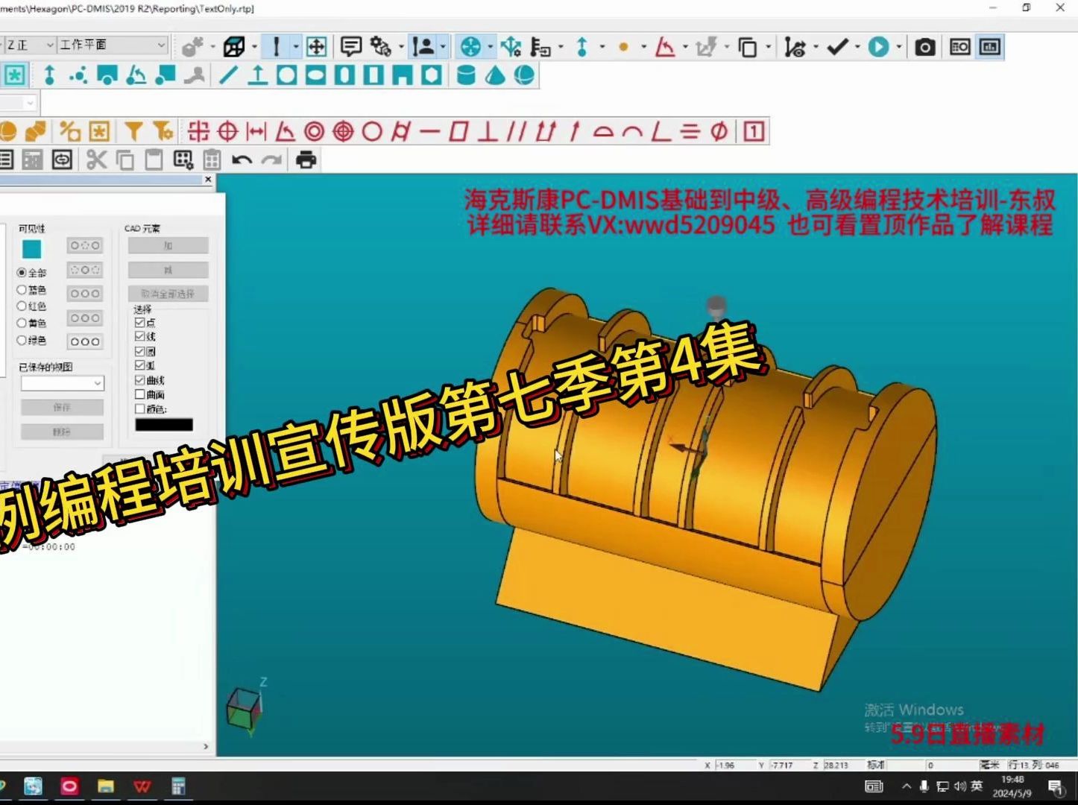Open the 已保存的视图 combo box
This screenshot has width=1078, height=805.
63,383
